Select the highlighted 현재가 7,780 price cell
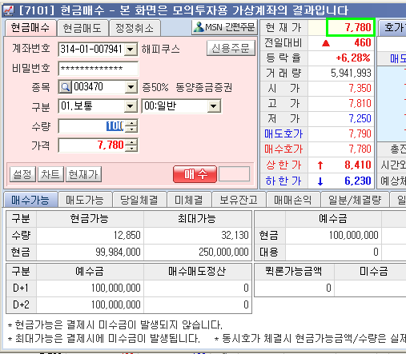Viewport: 406px width, 354px height. pos(351,27)
